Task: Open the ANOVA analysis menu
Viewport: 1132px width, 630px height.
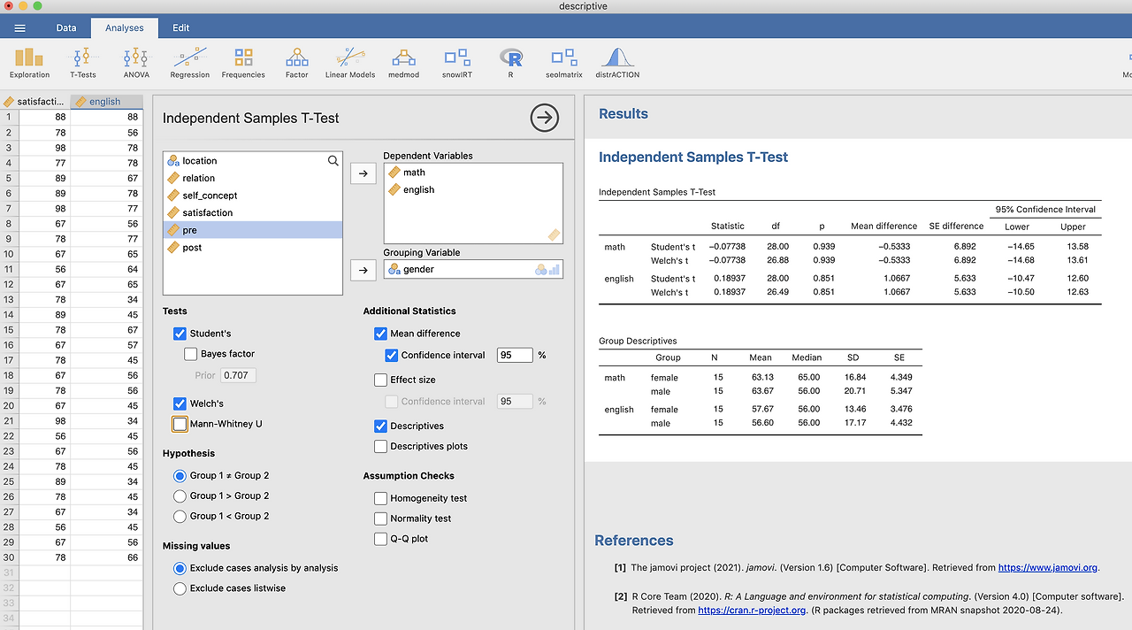Action: (136, 62)
